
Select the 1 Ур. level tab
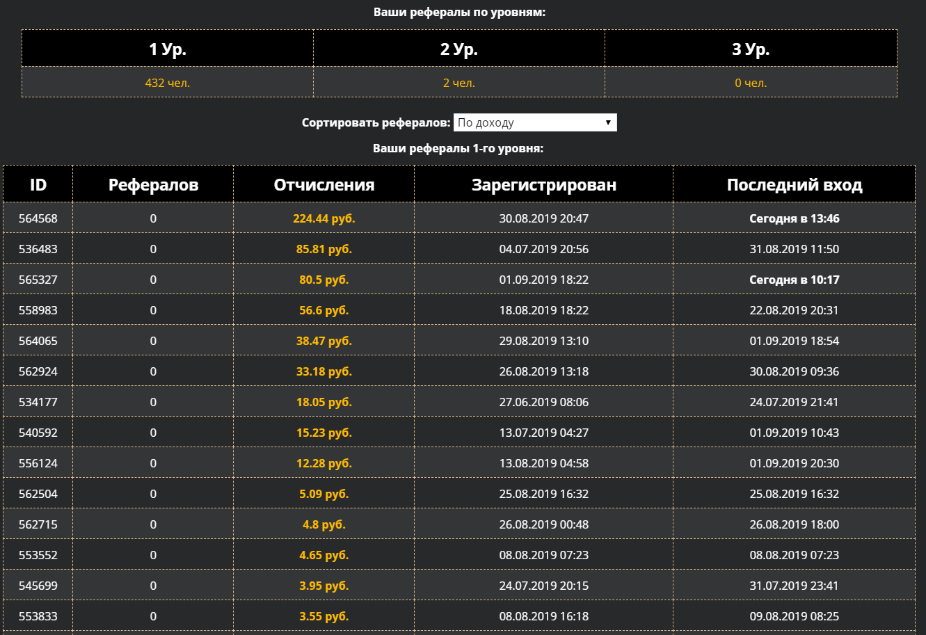[x=168, y=49]
